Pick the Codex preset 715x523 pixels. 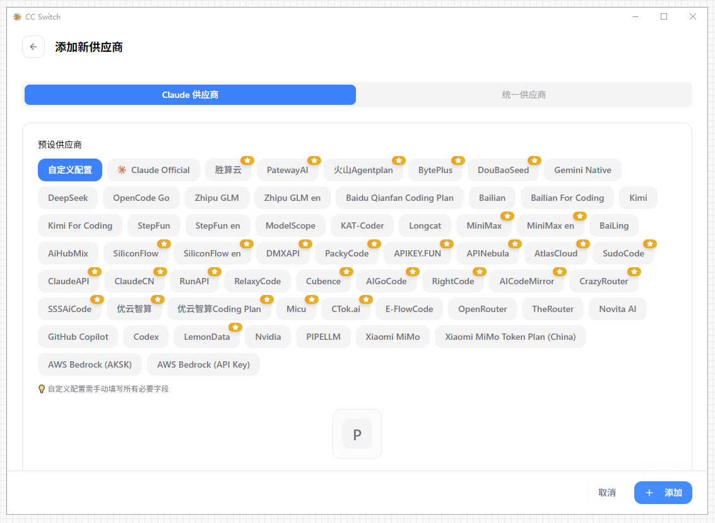point(146,337)
